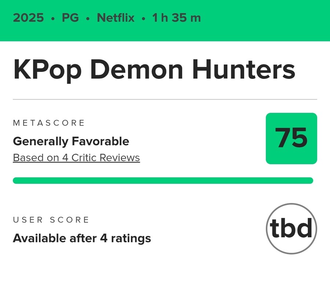Screen dimensions: 330x285
Task: Click the PG rating in header
Action: [x=70, y=18]
